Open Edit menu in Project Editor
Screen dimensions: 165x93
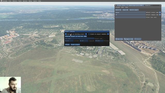click(x=122, y=7)
